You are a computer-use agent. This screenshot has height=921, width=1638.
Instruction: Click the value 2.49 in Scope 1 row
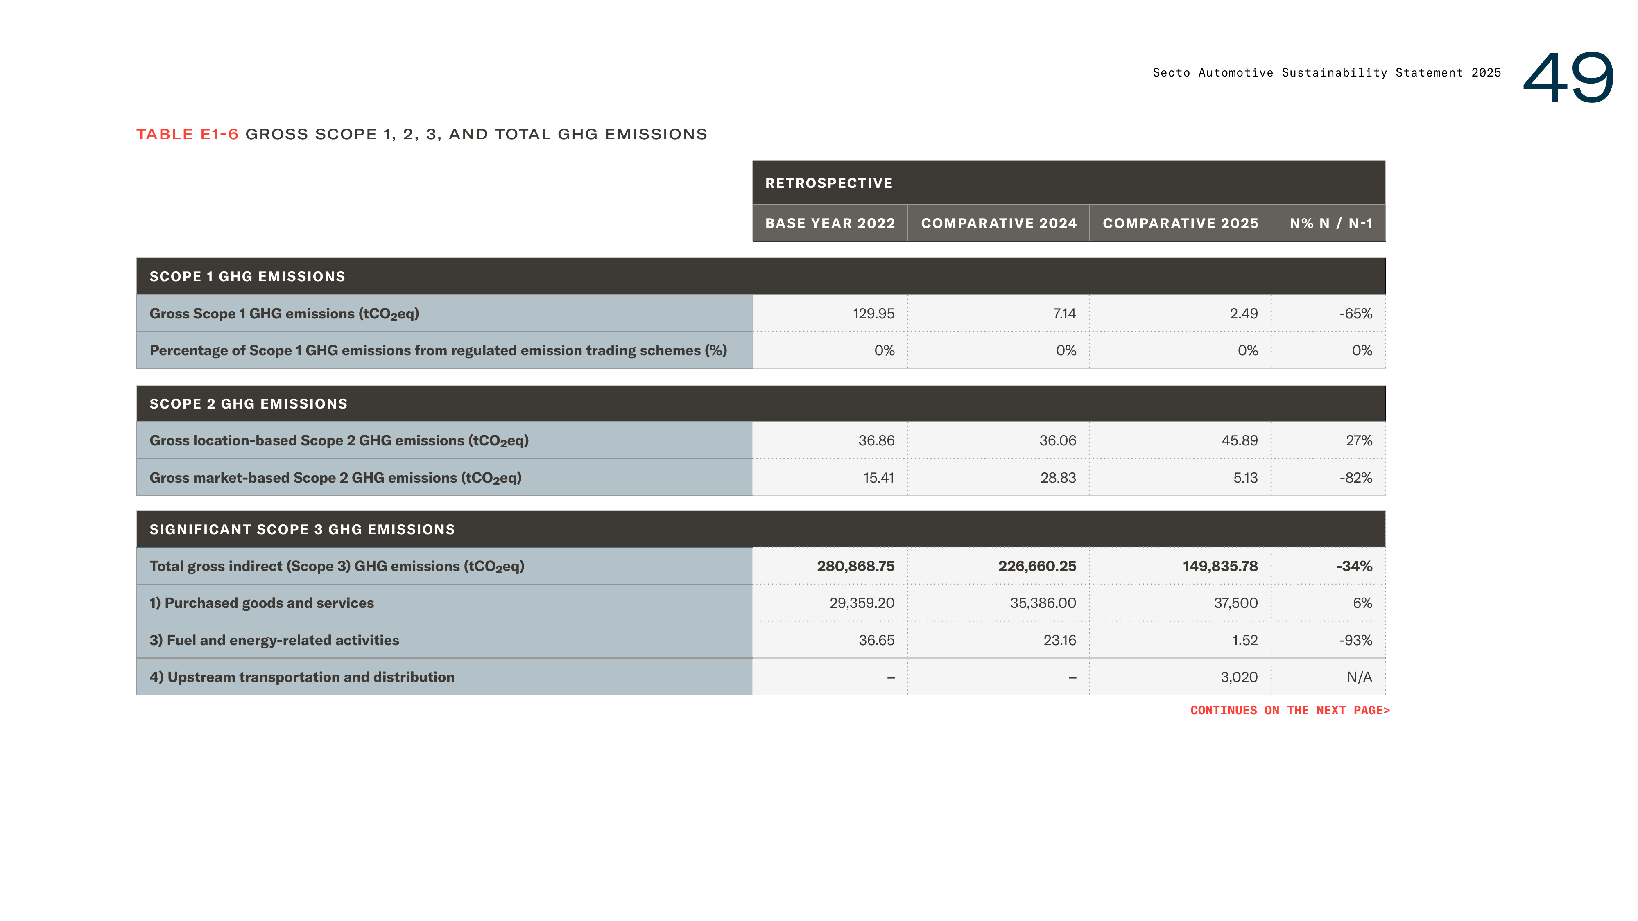click(x=1243, y=314)
